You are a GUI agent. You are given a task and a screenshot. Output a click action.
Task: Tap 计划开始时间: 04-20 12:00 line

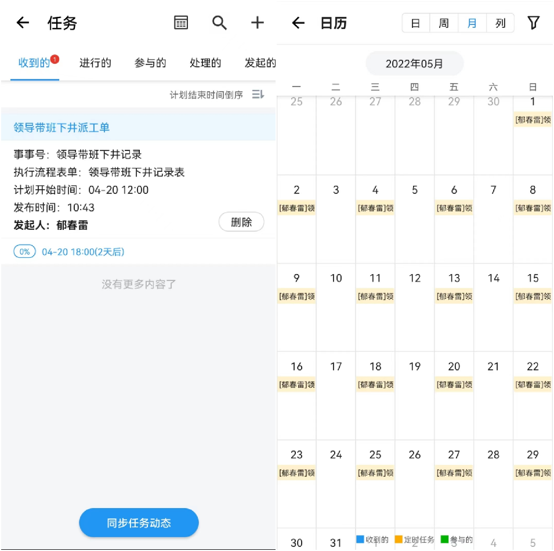(x=81, y=190)
